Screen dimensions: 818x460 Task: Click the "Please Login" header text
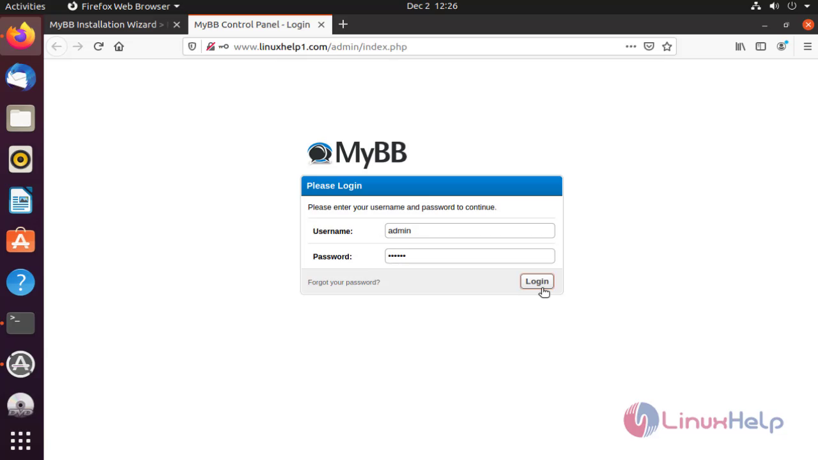tap(334, 186)
